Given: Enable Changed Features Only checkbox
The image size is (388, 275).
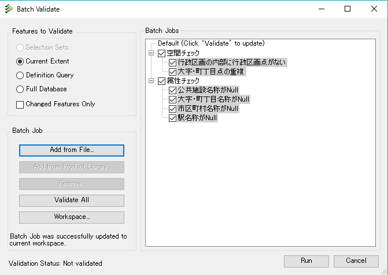Looking at the screenshot, I should [x=20, y=105].
